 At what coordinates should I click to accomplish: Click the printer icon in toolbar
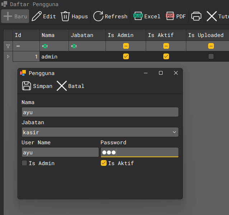coord(196,16)
